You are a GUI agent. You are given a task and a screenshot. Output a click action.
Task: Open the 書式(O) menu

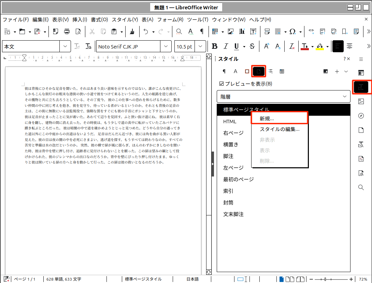click(99, 19)
